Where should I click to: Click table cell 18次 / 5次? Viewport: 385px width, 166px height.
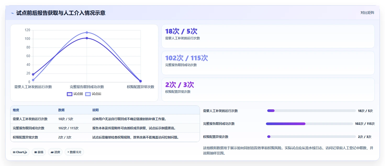point(66,119)
